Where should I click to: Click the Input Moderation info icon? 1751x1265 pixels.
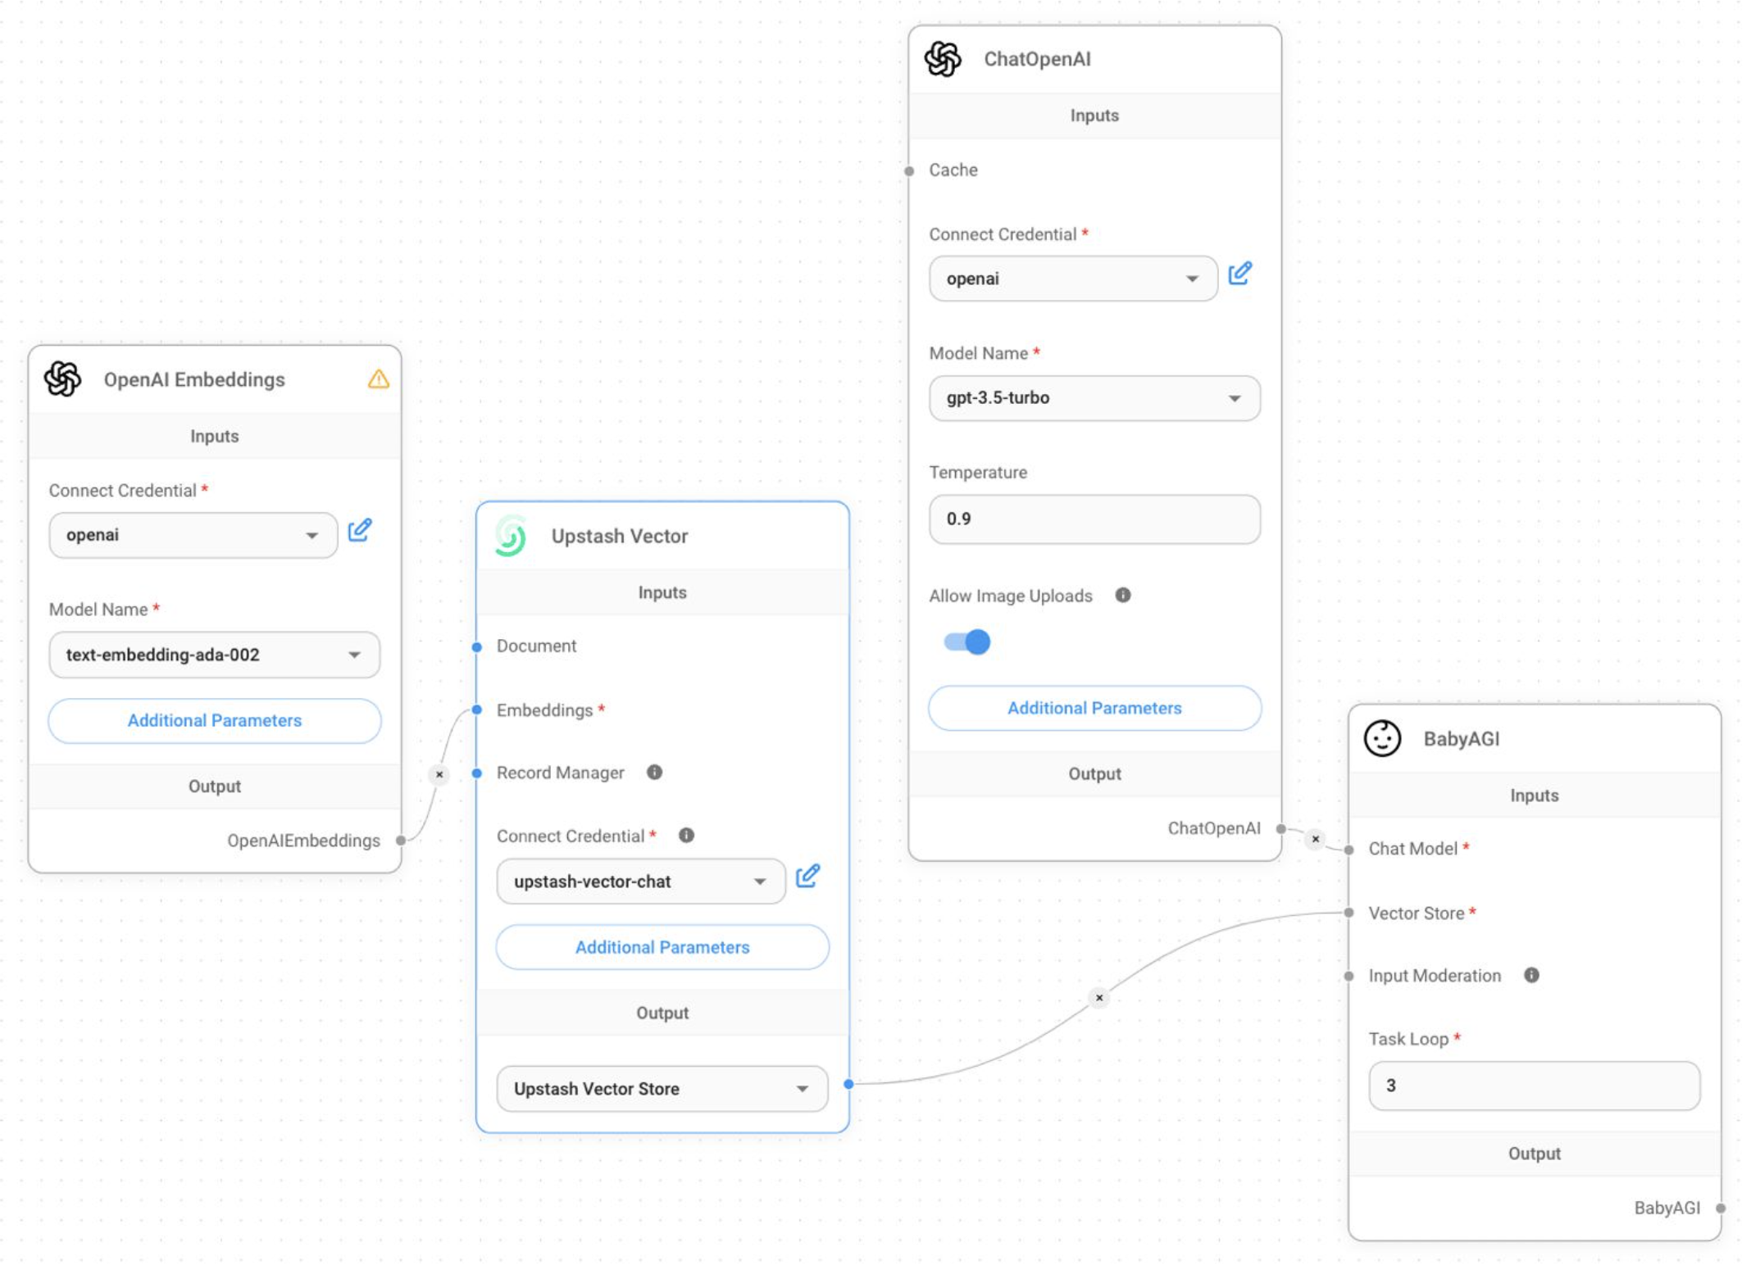tap(1530, 975)
